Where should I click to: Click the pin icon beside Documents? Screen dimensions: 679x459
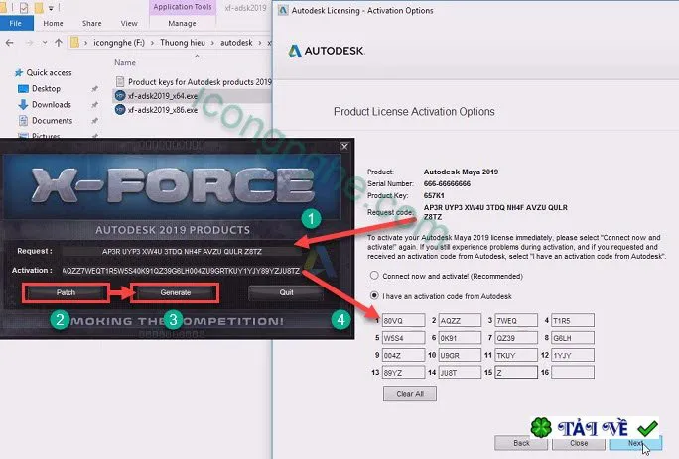94,121
